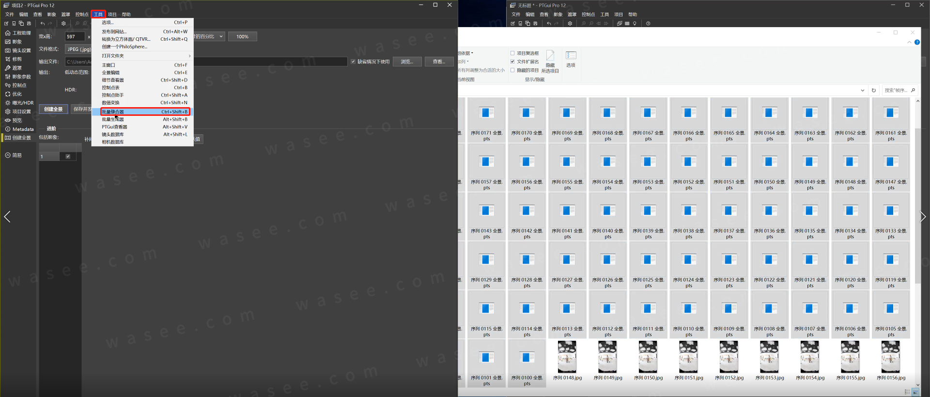930x397 pixels.
Task: Click the help question icon in 无标题 toolbar
Action: pyautogui.click(x=648, y=23)
